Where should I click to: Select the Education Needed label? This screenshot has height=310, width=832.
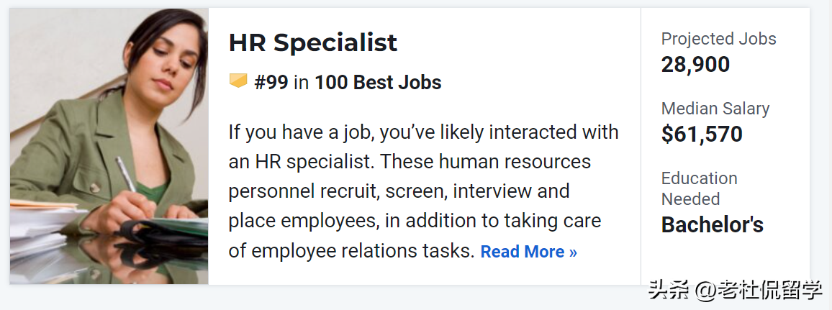click(x=699, y=188)
